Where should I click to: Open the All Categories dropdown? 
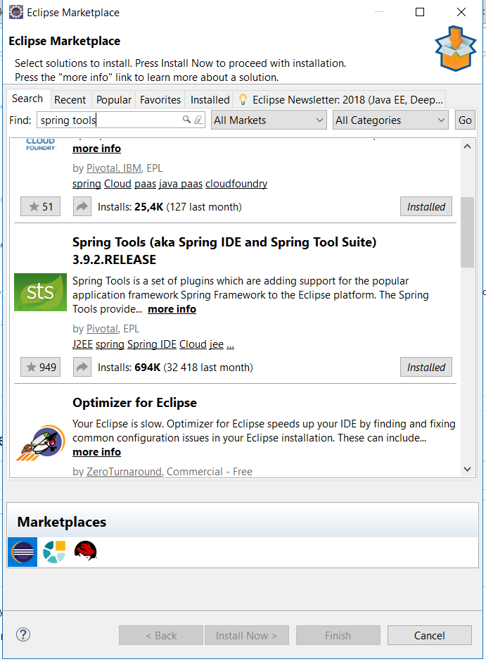390,120
